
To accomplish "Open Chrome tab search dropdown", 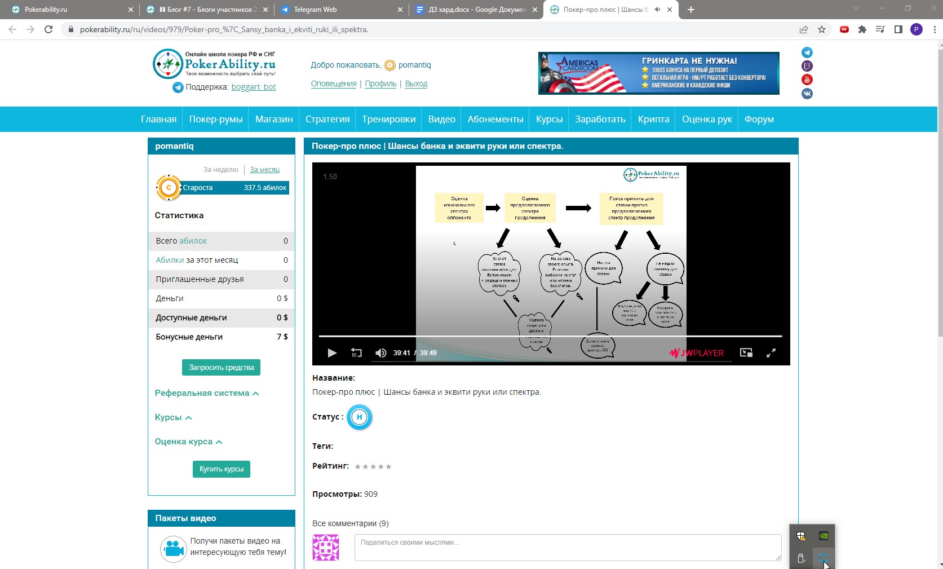I will pyautogui.click(x=856, y=8).
